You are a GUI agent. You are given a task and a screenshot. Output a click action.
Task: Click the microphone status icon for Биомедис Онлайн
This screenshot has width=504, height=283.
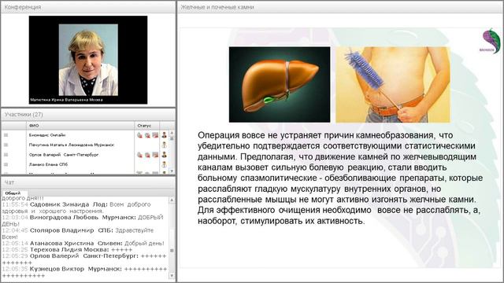click(139, 135)
